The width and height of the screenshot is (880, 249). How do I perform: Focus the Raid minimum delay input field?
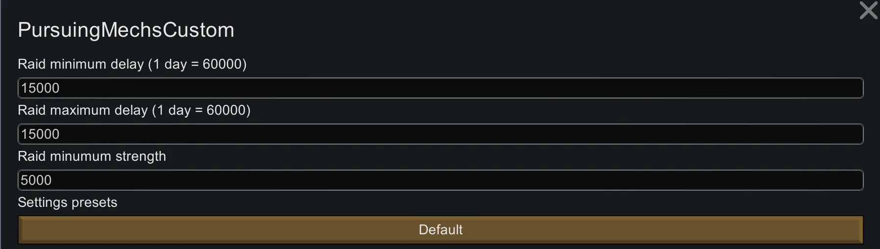tap(441, 88)
